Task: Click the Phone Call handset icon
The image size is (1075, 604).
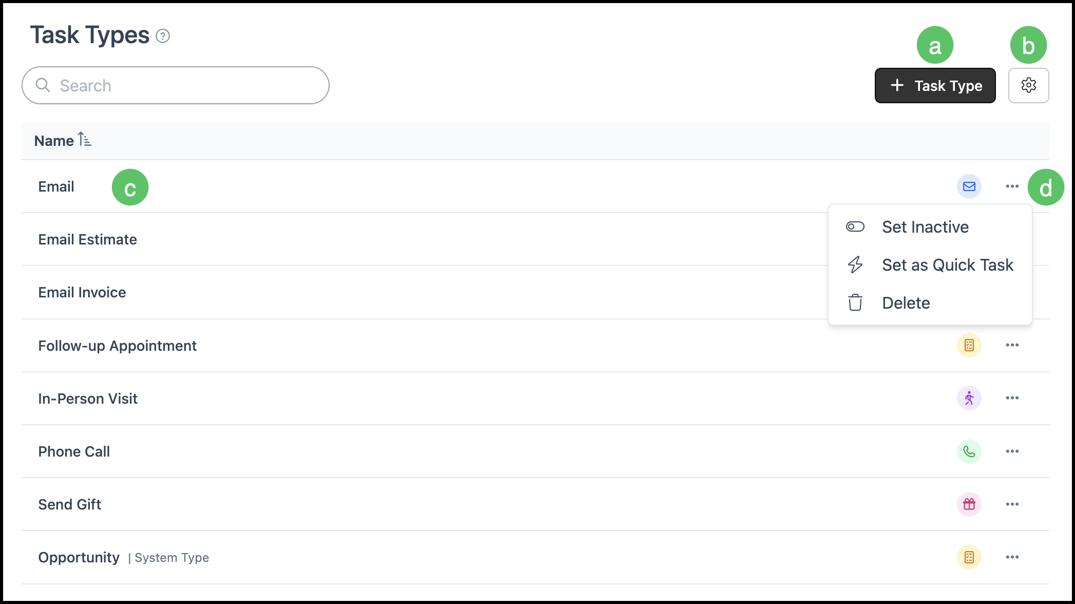Action: (969, 451)
